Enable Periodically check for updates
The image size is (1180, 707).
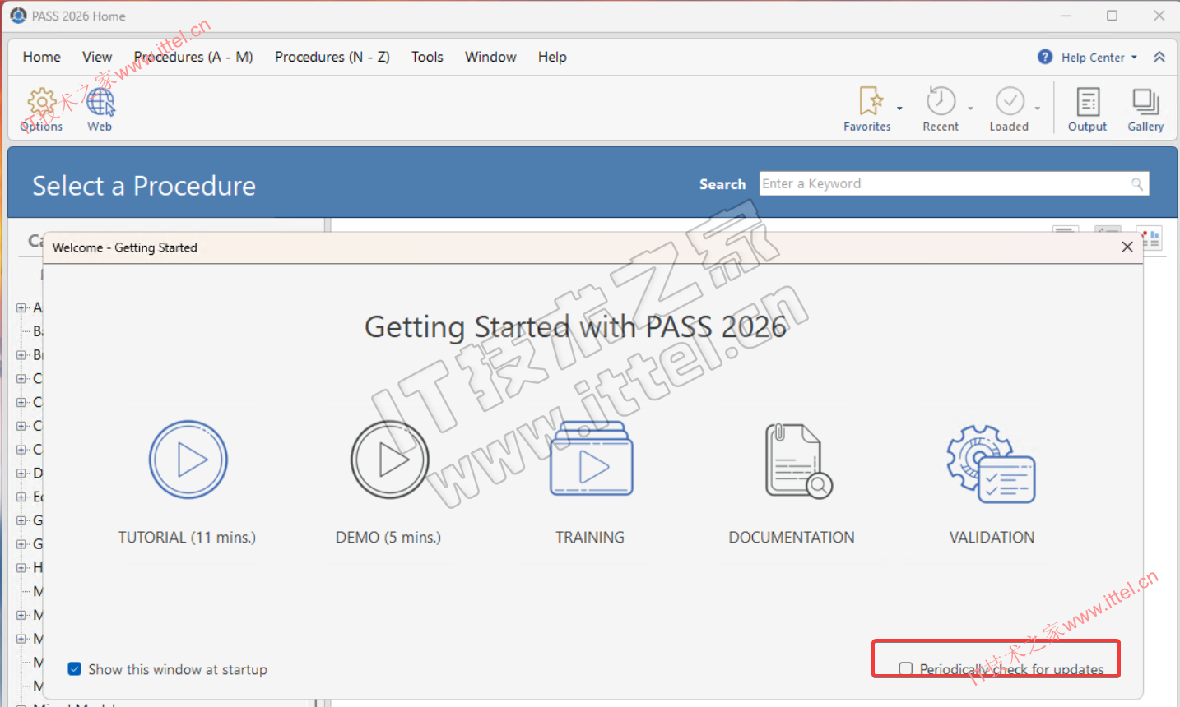(x=906, y=669)
